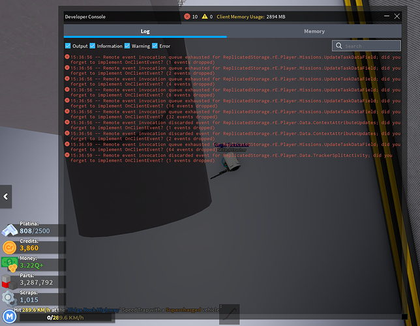Click the Client Memory Usage label
The width and height of the screenshot is (420, 326).
pyautogui.click(x=241, y=16)
